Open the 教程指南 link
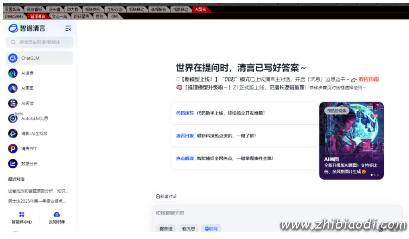 coord(368,79)
